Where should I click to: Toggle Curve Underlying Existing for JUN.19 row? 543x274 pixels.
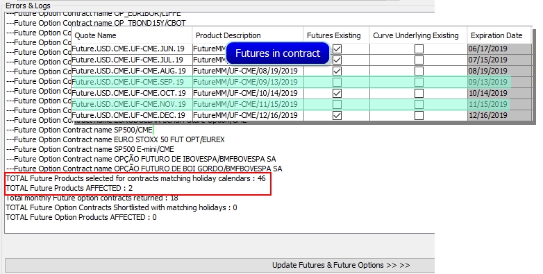[419, 49]
